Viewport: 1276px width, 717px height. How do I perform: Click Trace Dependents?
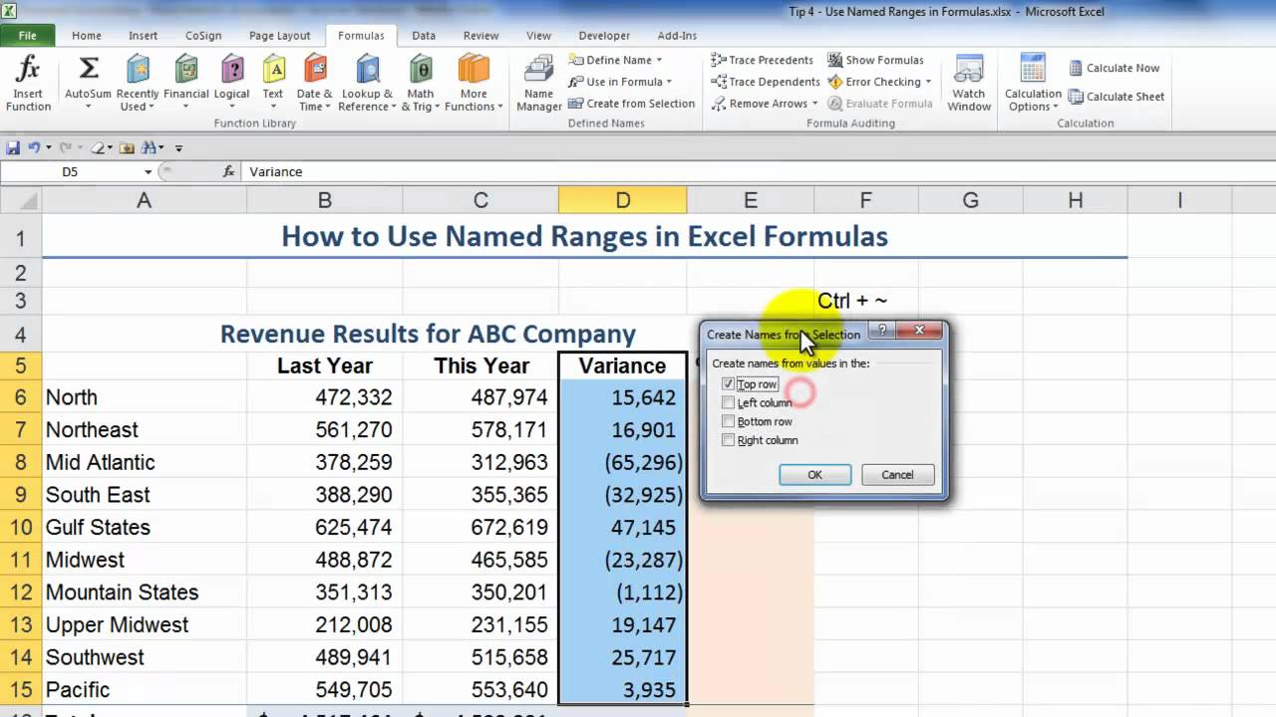pos(764,82)
